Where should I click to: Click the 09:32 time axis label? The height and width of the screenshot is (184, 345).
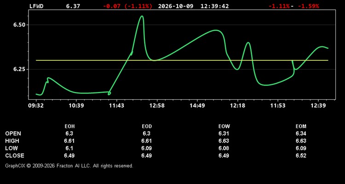(36, 106)
